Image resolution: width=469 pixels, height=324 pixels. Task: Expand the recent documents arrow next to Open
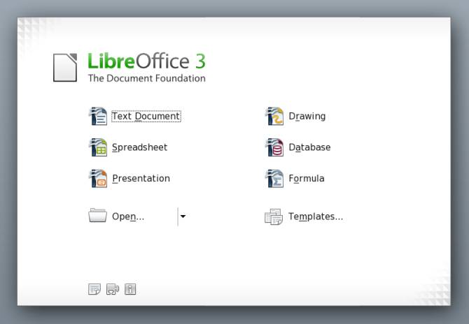tap(183, 216)
